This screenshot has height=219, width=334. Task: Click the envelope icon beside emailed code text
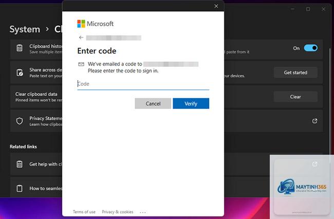pyautogui.click(x=81, y=64)
